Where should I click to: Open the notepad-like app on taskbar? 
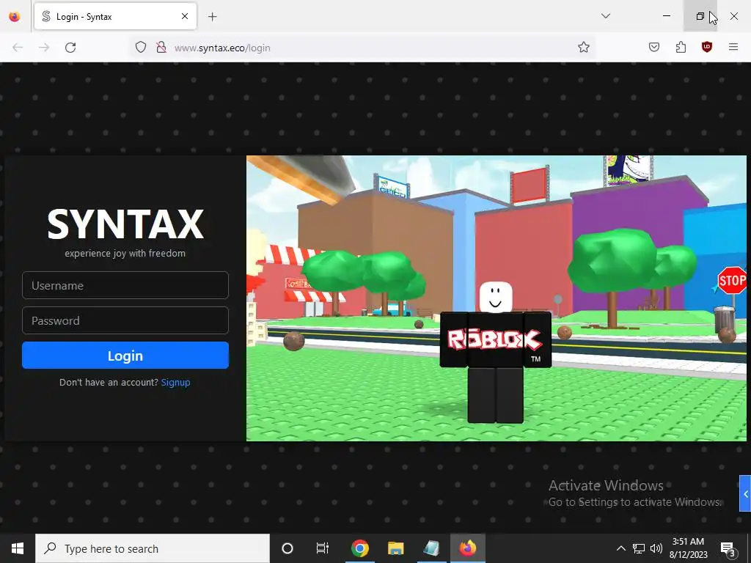431,548
